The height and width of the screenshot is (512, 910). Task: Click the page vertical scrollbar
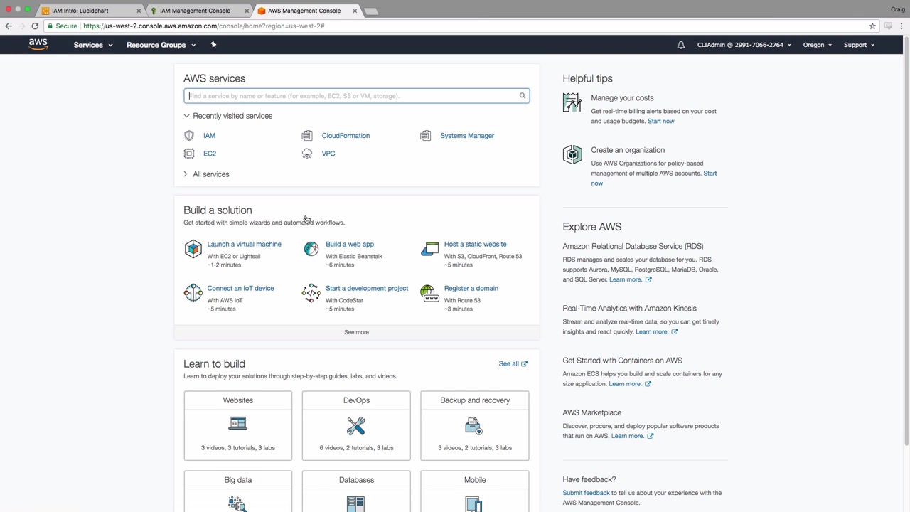point(906,242)
